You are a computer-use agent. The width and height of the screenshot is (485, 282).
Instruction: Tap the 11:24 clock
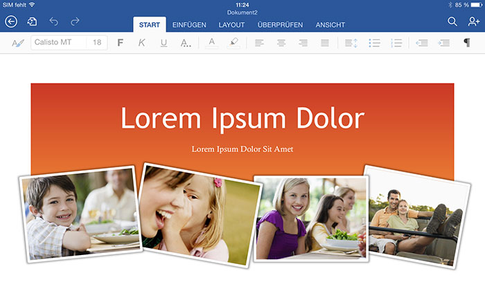click(x=242, y=5)
